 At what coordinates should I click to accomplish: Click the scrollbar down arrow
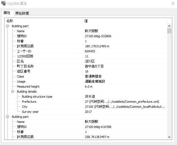pyautogui.click(x=169, y=137)
